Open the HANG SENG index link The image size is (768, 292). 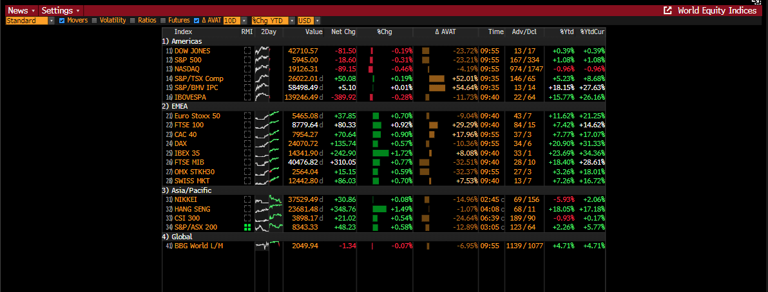click(193, 208)
